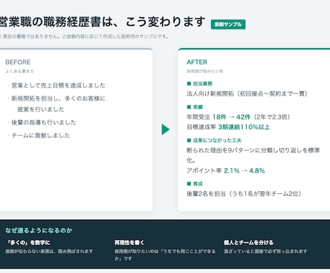Click the heading 「多くの」を数字に
330x273 pixels.
click(28, 243)
